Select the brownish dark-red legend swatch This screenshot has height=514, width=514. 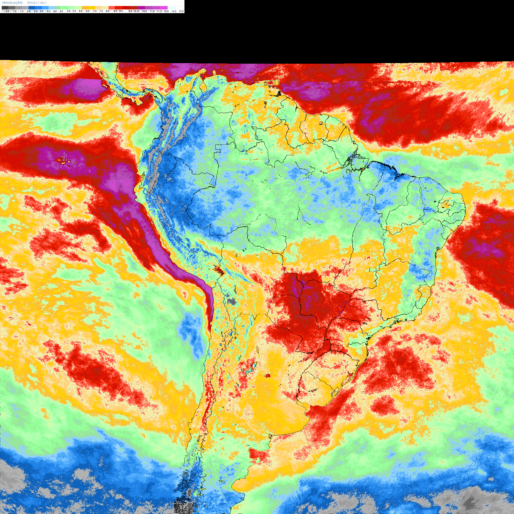click(134, 8)
